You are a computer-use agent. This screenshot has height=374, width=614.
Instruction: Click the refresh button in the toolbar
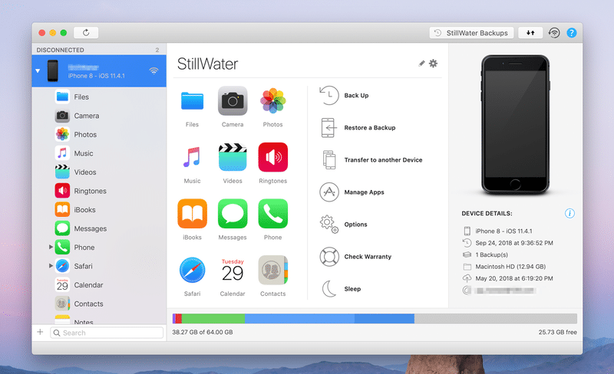pyautogui.click(x=86, y=33)
